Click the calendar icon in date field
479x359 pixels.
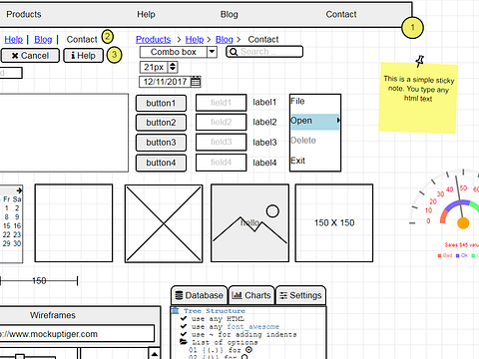(x=196, y=82)
